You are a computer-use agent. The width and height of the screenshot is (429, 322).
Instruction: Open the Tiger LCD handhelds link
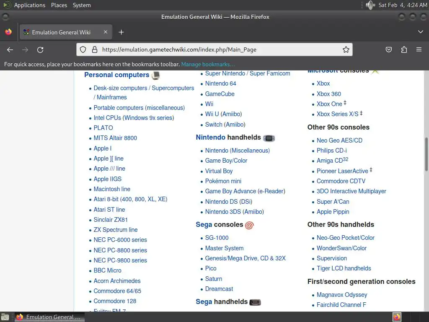(344, 269)
